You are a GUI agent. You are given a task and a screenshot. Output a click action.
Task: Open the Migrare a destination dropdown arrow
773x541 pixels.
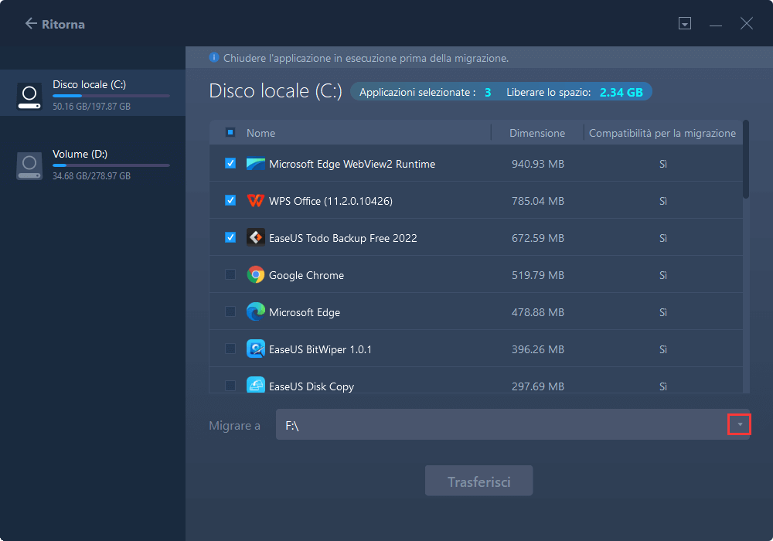740,424
